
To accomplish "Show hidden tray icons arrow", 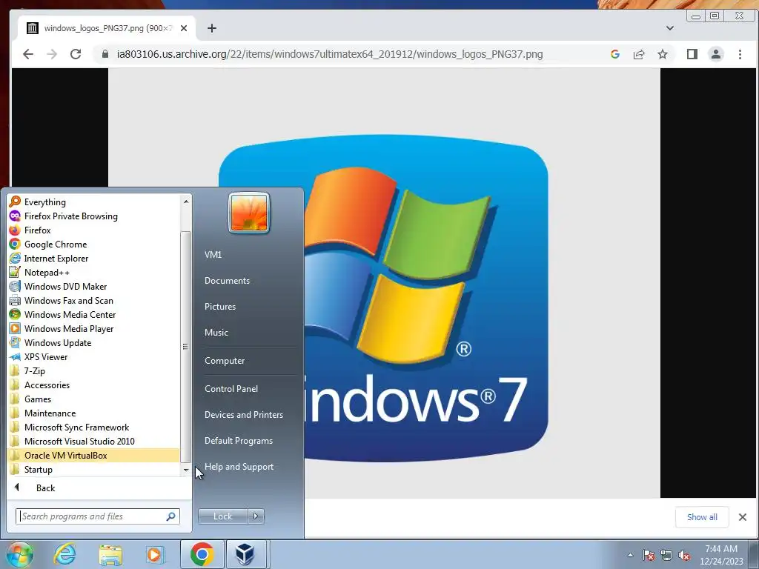I will coord(630,555).
